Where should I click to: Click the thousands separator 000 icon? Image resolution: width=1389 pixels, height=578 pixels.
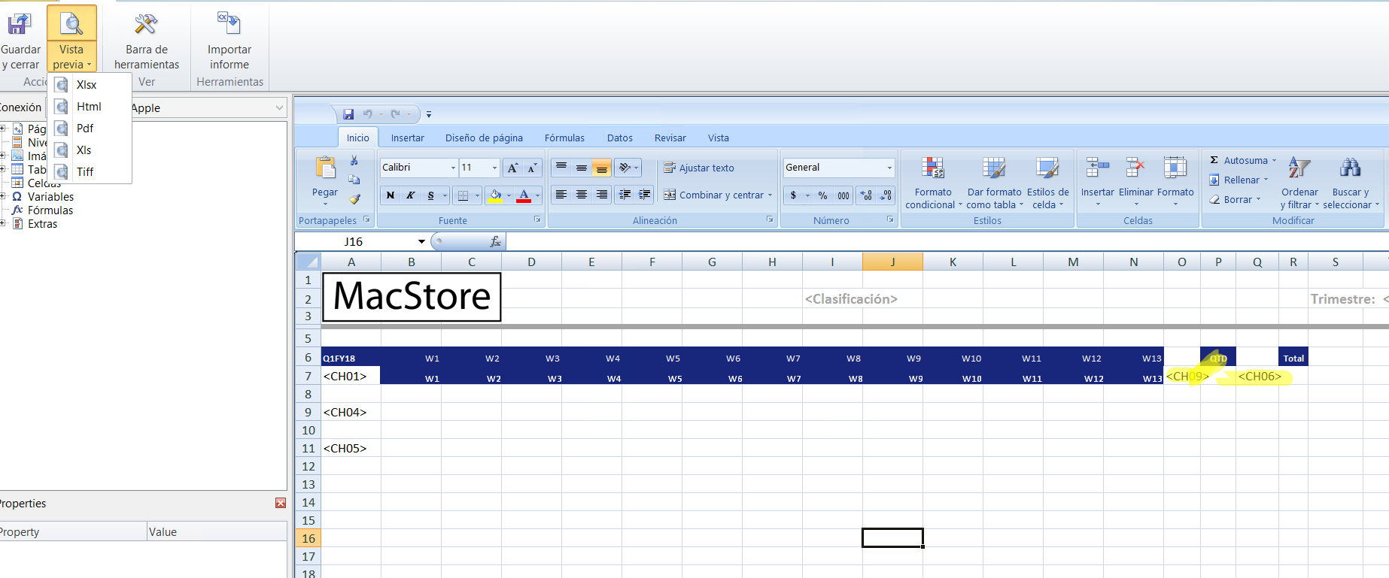point(843,195)
